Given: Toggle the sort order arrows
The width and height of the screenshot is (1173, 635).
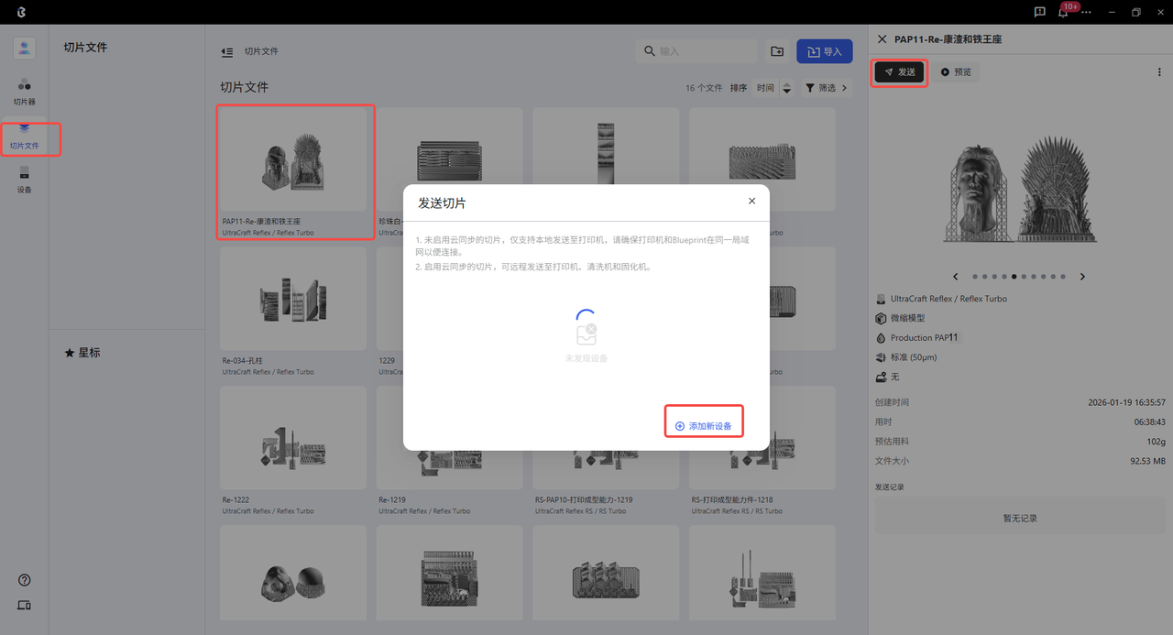Looking at the screenshot, I should click(x=786, y=88).
